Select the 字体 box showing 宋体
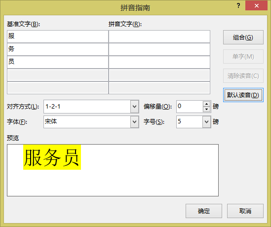This screenshot has height=227, width=271. [x=87, y=122]
